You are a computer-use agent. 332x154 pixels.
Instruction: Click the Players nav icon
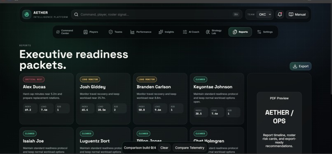(86, 32)
